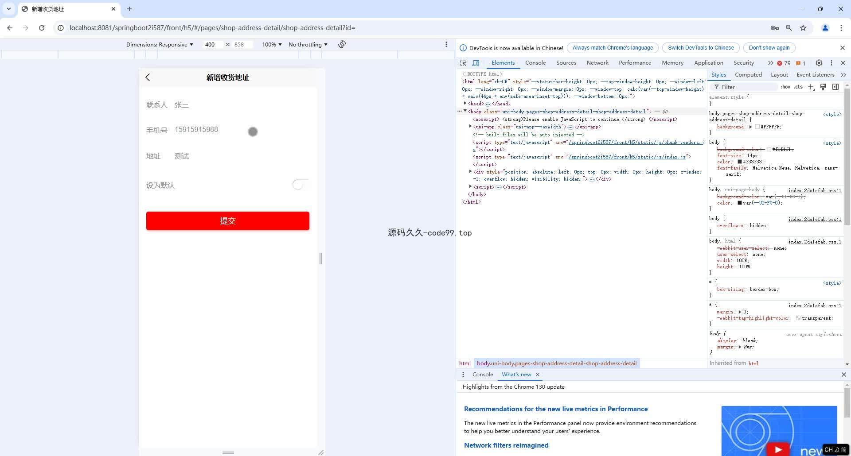
Task: Rotate the device viewport
Action: tap(342, 44)
